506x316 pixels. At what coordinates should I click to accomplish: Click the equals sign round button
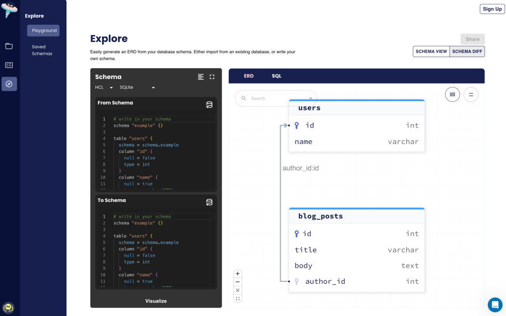click(x=471, y=94)
